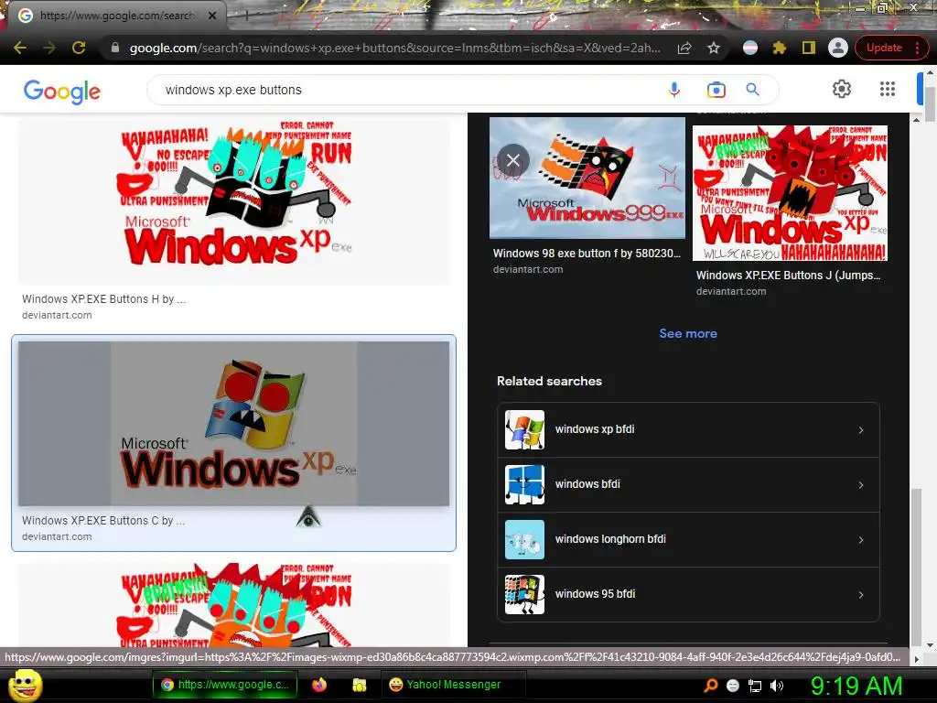Click the page's main vertical scrollbar thumb
The height and width of the screenshot is (703, 937).
(931, 104)
